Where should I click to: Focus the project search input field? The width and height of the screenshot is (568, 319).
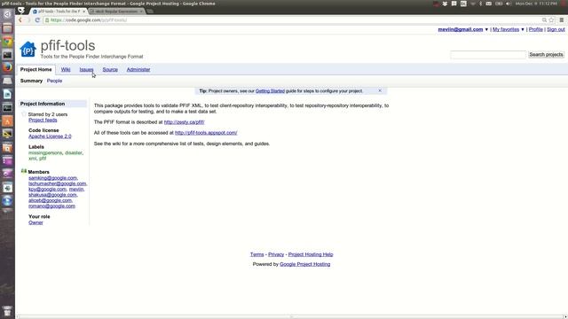click(x=488, y=55)
